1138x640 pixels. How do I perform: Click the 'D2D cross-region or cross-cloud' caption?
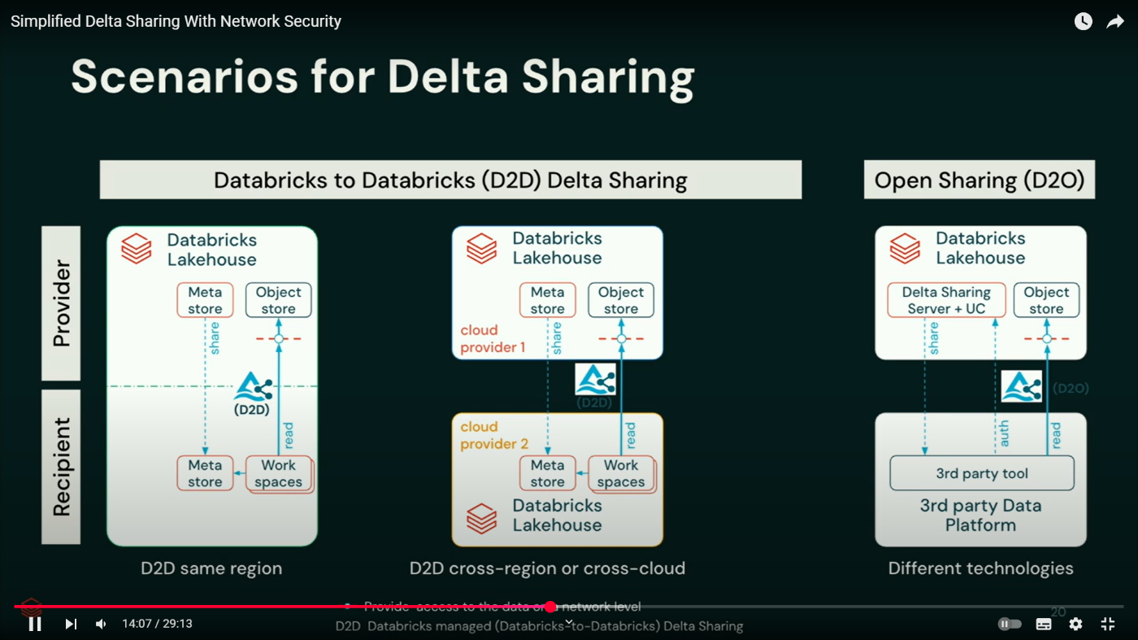click(547, 568)
